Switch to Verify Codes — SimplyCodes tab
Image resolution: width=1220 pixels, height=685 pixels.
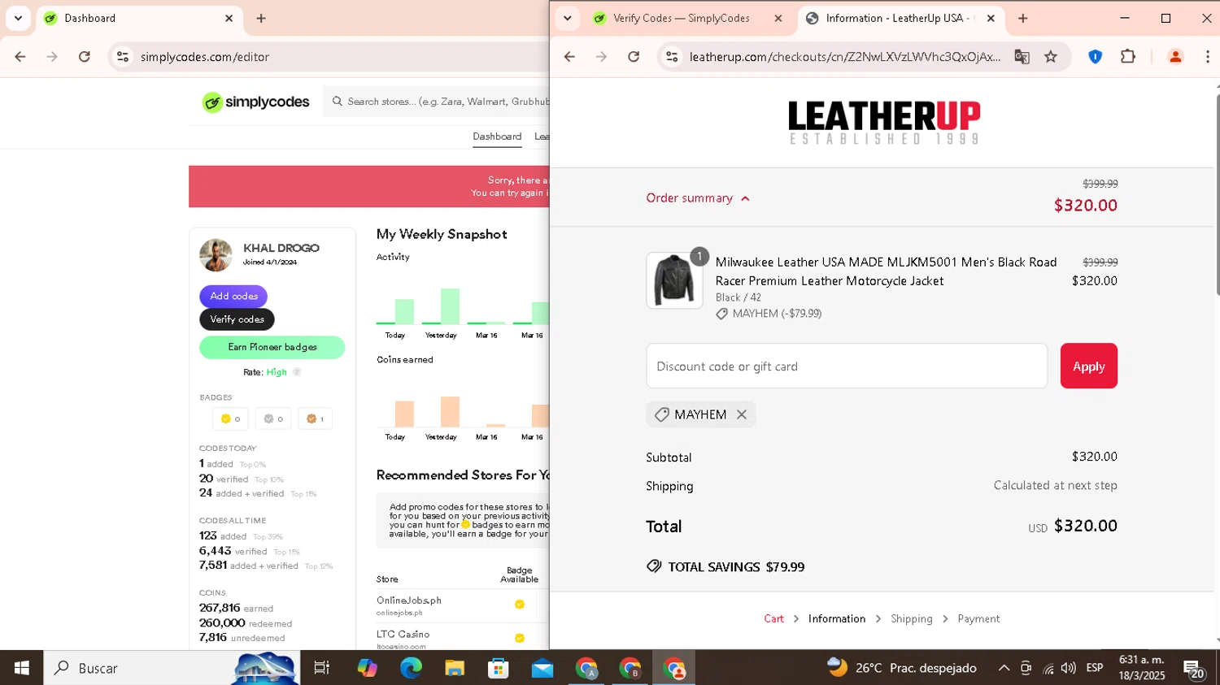coord(681,18)
